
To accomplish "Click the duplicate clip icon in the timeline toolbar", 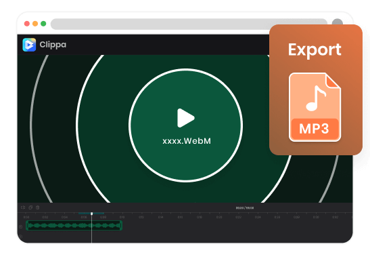I will pos(30,207).
